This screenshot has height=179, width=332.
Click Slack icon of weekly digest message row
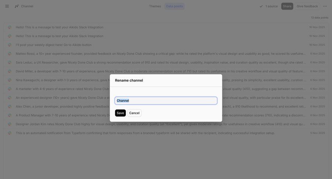coord(10,45)
